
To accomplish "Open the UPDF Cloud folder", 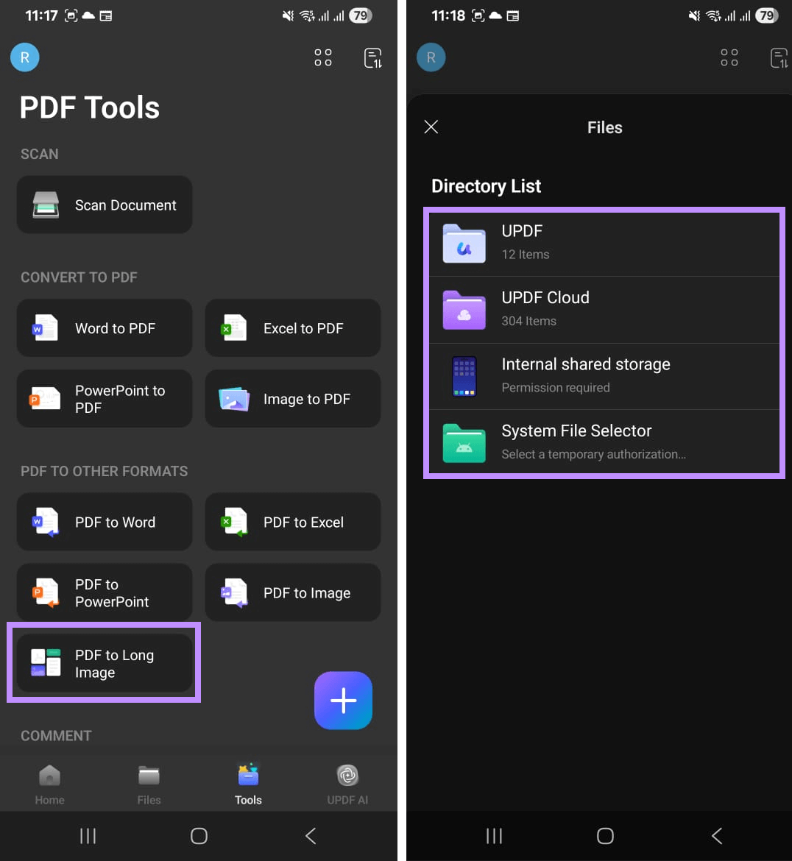I will coord(604,310).
